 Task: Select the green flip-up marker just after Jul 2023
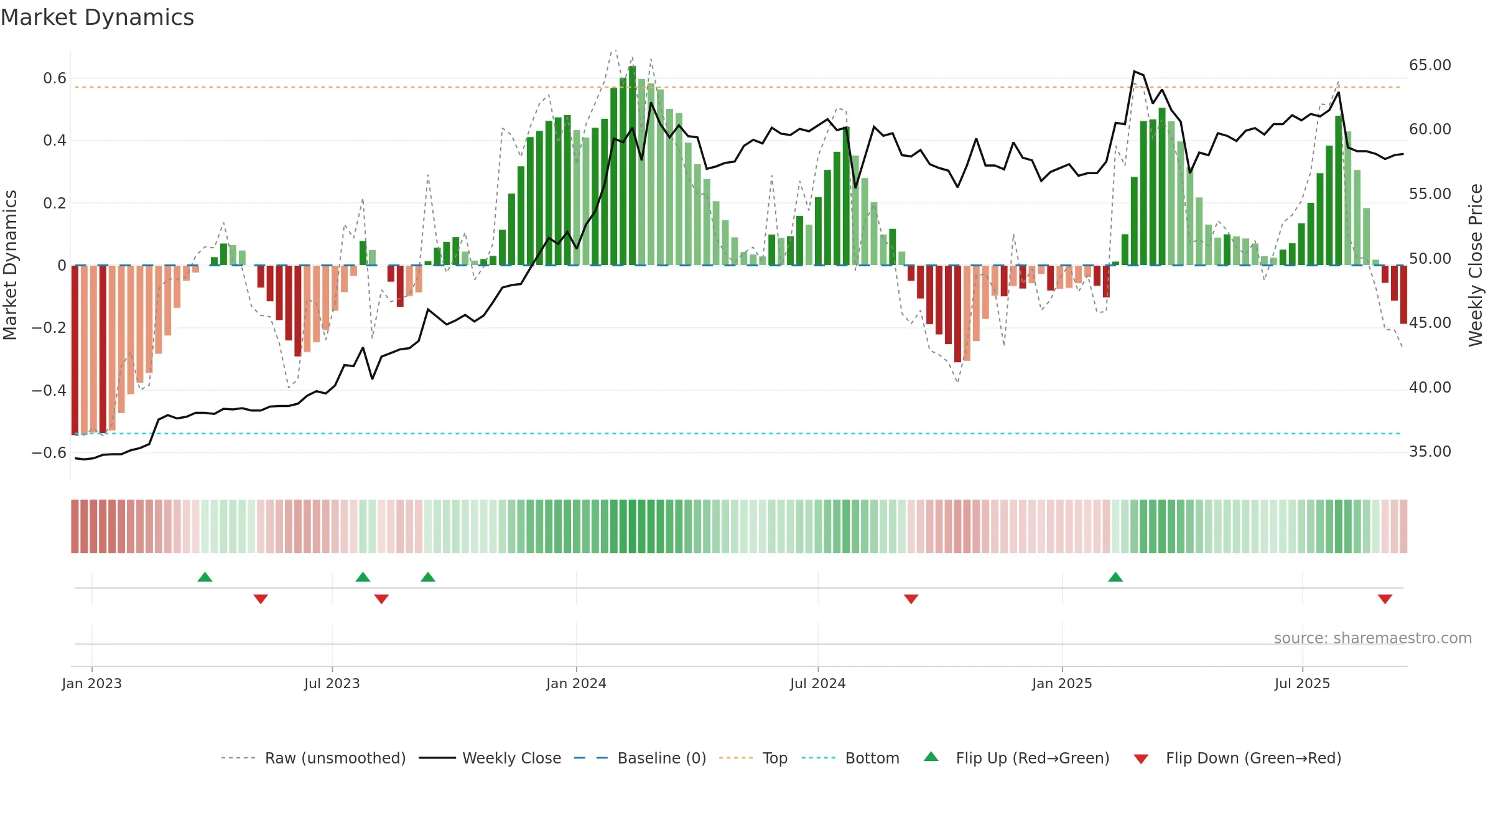coord(363,577)
